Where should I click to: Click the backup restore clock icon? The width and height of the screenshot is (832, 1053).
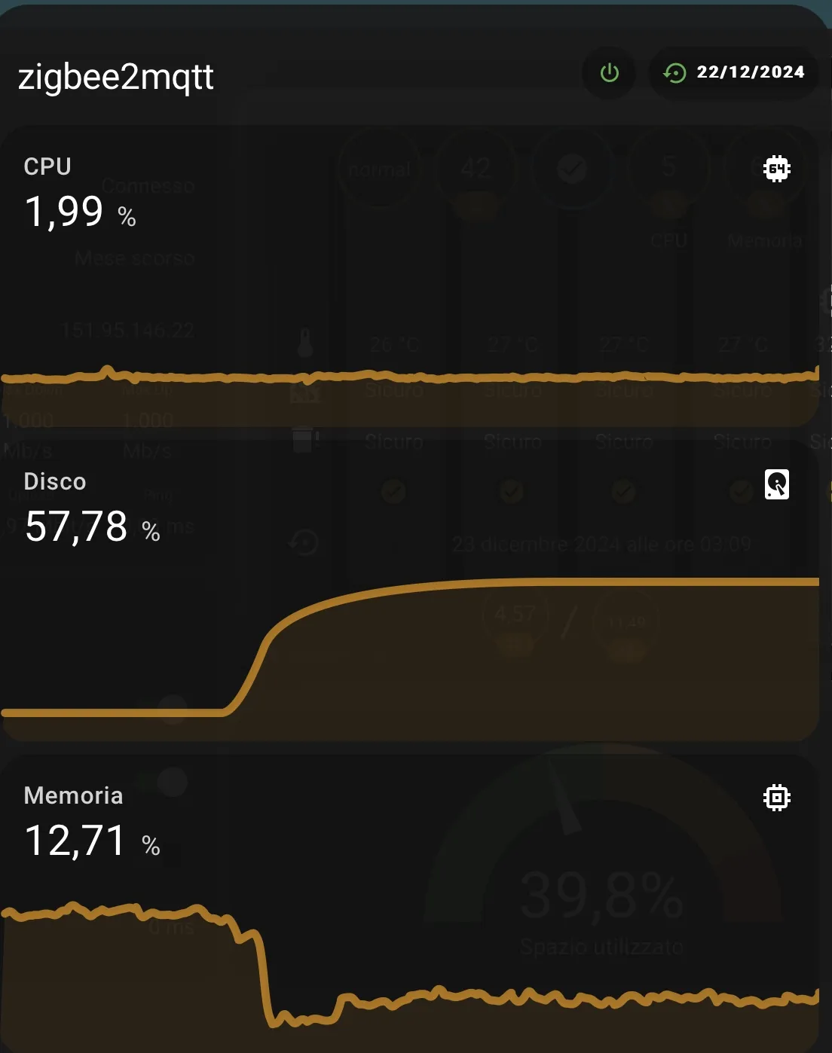coord(674,73)
